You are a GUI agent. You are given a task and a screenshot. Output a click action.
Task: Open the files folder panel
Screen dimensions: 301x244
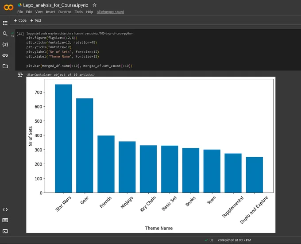coord(5,66)
